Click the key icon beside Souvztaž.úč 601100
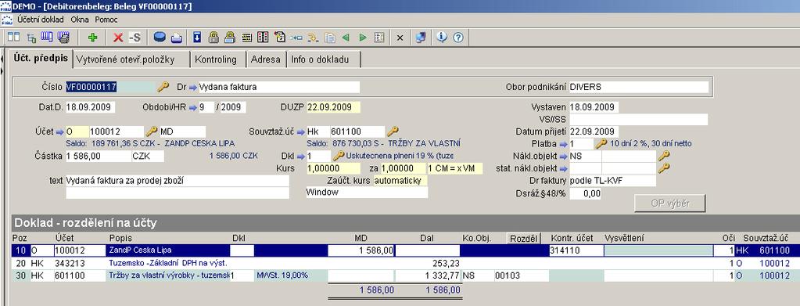Screen dimensions: 800x306 393,131
